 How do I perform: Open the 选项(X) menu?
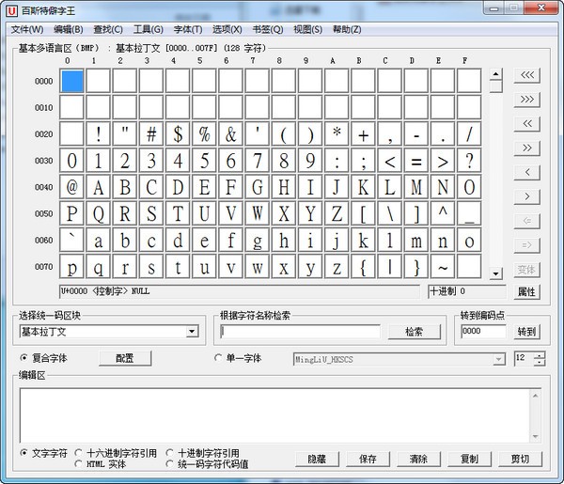[227, 29]
